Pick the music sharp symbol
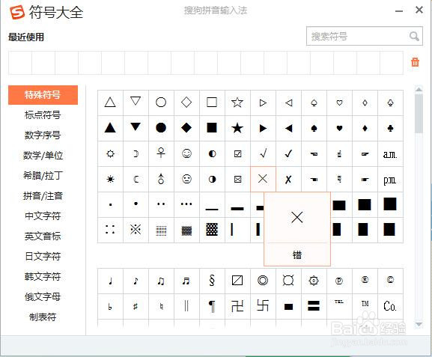 [136, 306]
